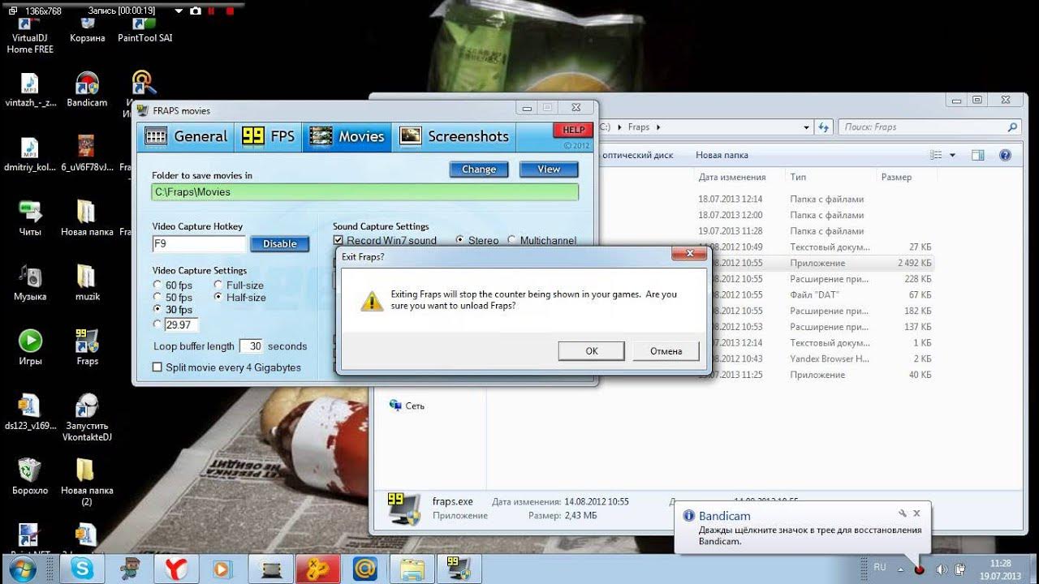The image size is (1039, 584).
Task: Open the Explorer view options dropdown
Action: tap(952, 155)
